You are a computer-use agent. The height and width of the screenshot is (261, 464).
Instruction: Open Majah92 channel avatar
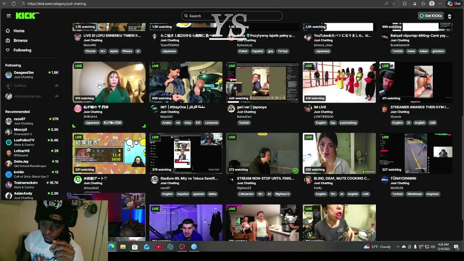coord(154,109)
